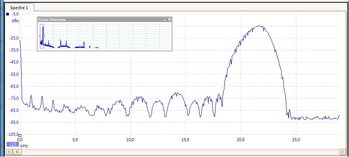The image size is (349, 157).
Task: Click the 20,0 X-axis label
Action: [x=241, y=139]
